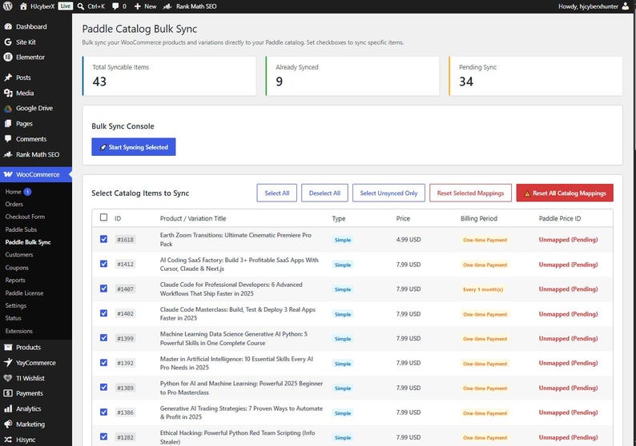
Task: Click the 4.99 USD price cell
Action: 409,240
